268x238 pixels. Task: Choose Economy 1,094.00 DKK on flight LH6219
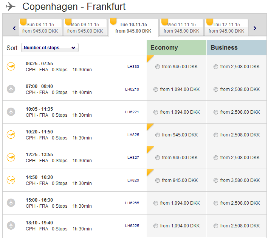(x=156, y=90)
